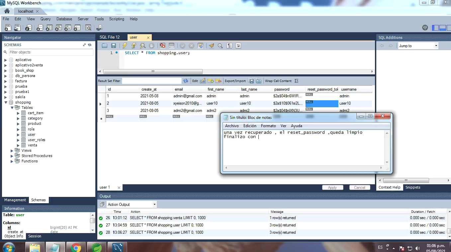Open Chrome from the taskbar
This screenshot has width=451, height=252.
point(76,248)
